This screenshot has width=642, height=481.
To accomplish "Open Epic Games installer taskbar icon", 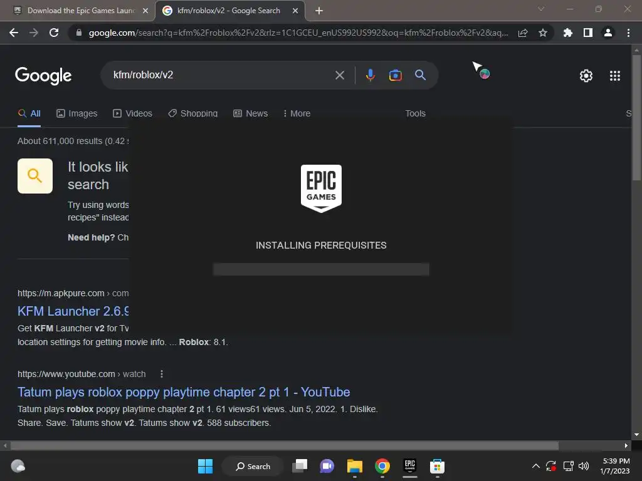I will click(x=410, y=466).
